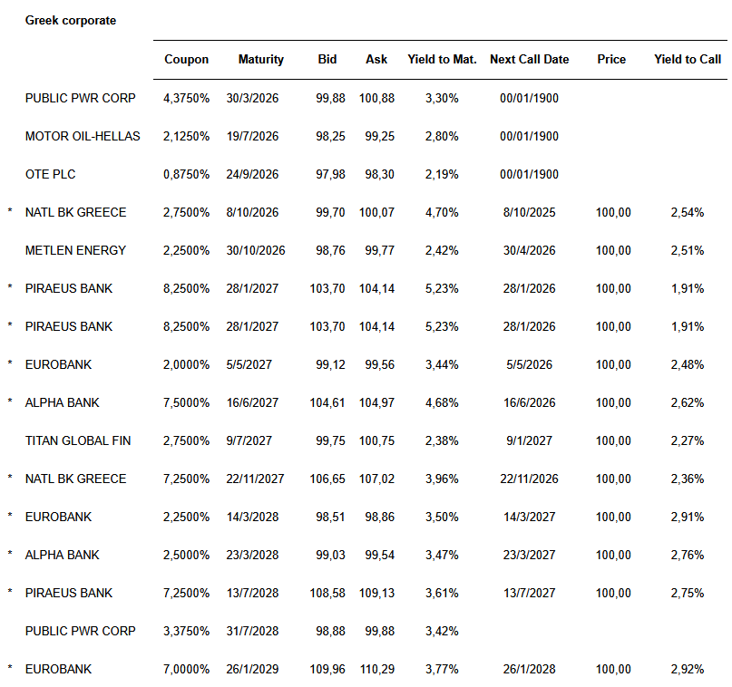Click the Coupon column header
The image size is (732, 687).
186,59
